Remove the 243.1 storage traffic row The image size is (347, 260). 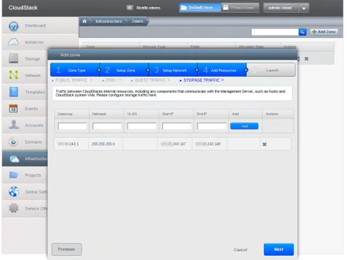pos(264,144)
